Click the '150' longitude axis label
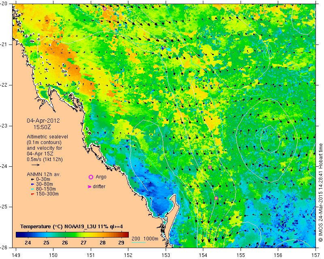 pyautogui.click(x=53, y=255)
